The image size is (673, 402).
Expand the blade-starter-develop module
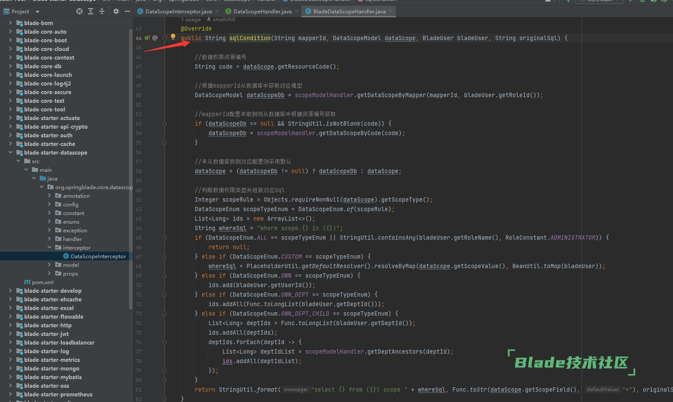(10, 291)
